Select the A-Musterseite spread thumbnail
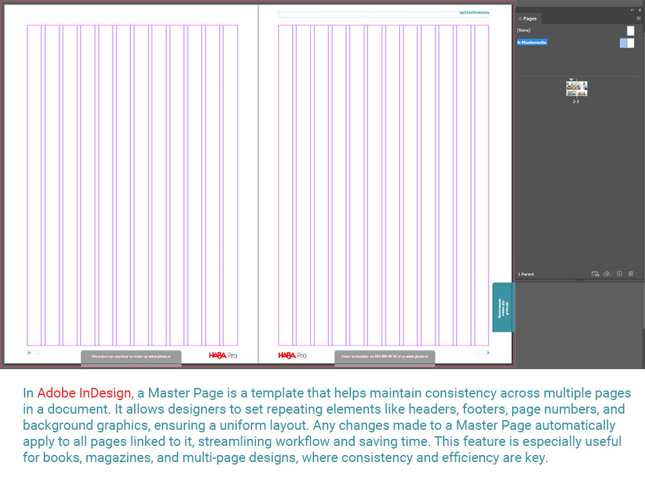645x484 pixels. (627, 43)
